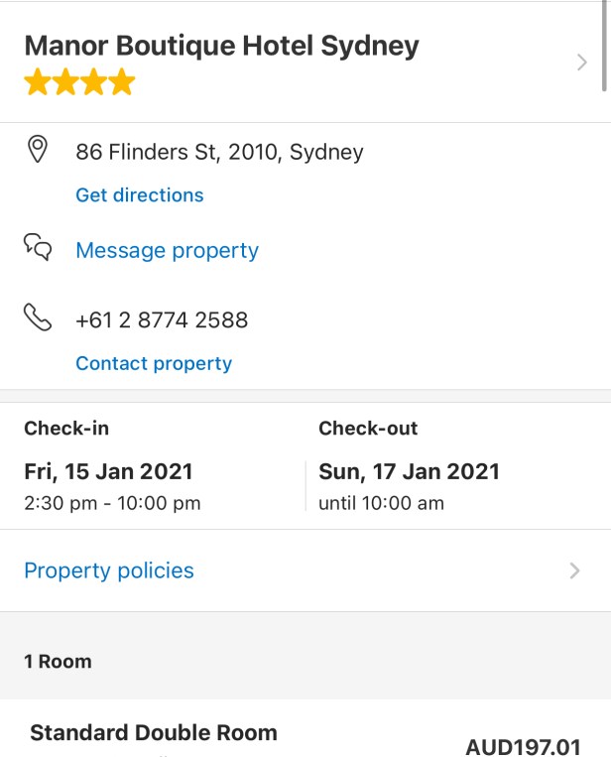Image resolution: width=611 pixels, height=757 pixels.
Task: Expand Property policies with its chevron arrow
Action: coord(574,570)
